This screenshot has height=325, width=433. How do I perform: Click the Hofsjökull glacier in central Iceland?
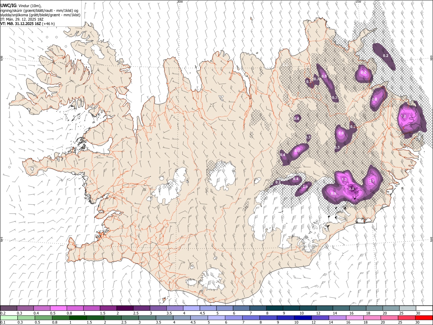pyautogui.click(x=223, y=175)
